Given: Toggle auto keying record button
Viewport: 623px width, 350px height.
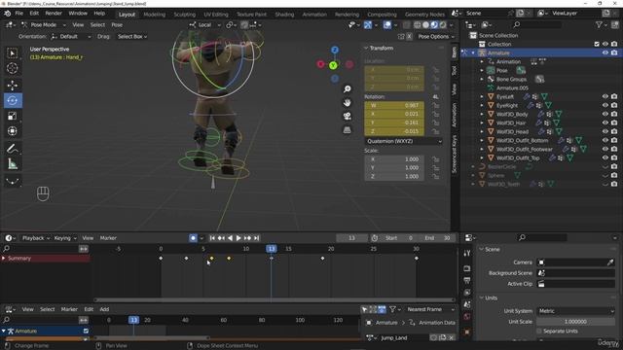Looking at the screenshot, I should (x=193, y=238).
